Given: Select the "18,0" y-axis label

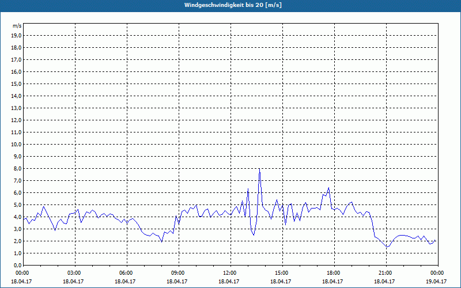Looking at the screenshot, I should pyautogui.click(x=17, y=48).
